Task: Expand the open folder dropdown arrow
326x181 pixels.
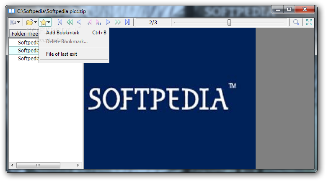Action: (35, 22)
